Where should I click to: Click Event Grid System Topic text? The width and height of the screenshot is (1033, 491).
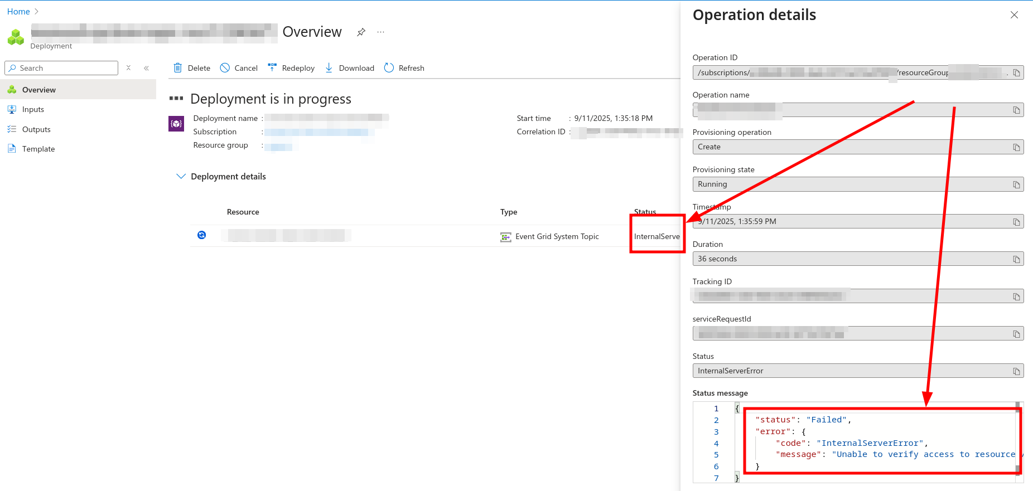click(x=557, y=237)
